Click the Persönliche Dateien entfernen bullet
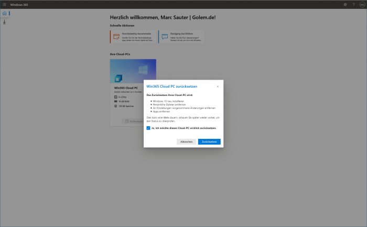Image resolution: width=367 pixels, height=227 pixels. click(169, 105)
